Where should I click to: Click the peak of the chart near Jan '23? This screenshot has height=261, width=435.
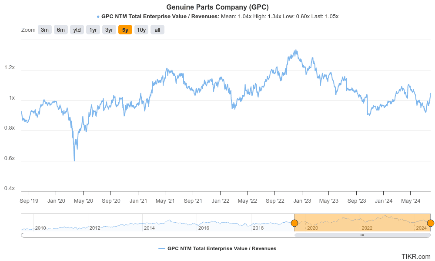coord(295,50)
